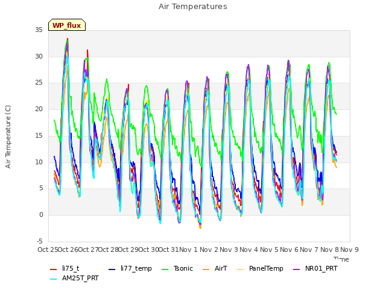Click the 30 y-axis tick label
Viewport: 386px width, 290px height.
click(39, 56)
